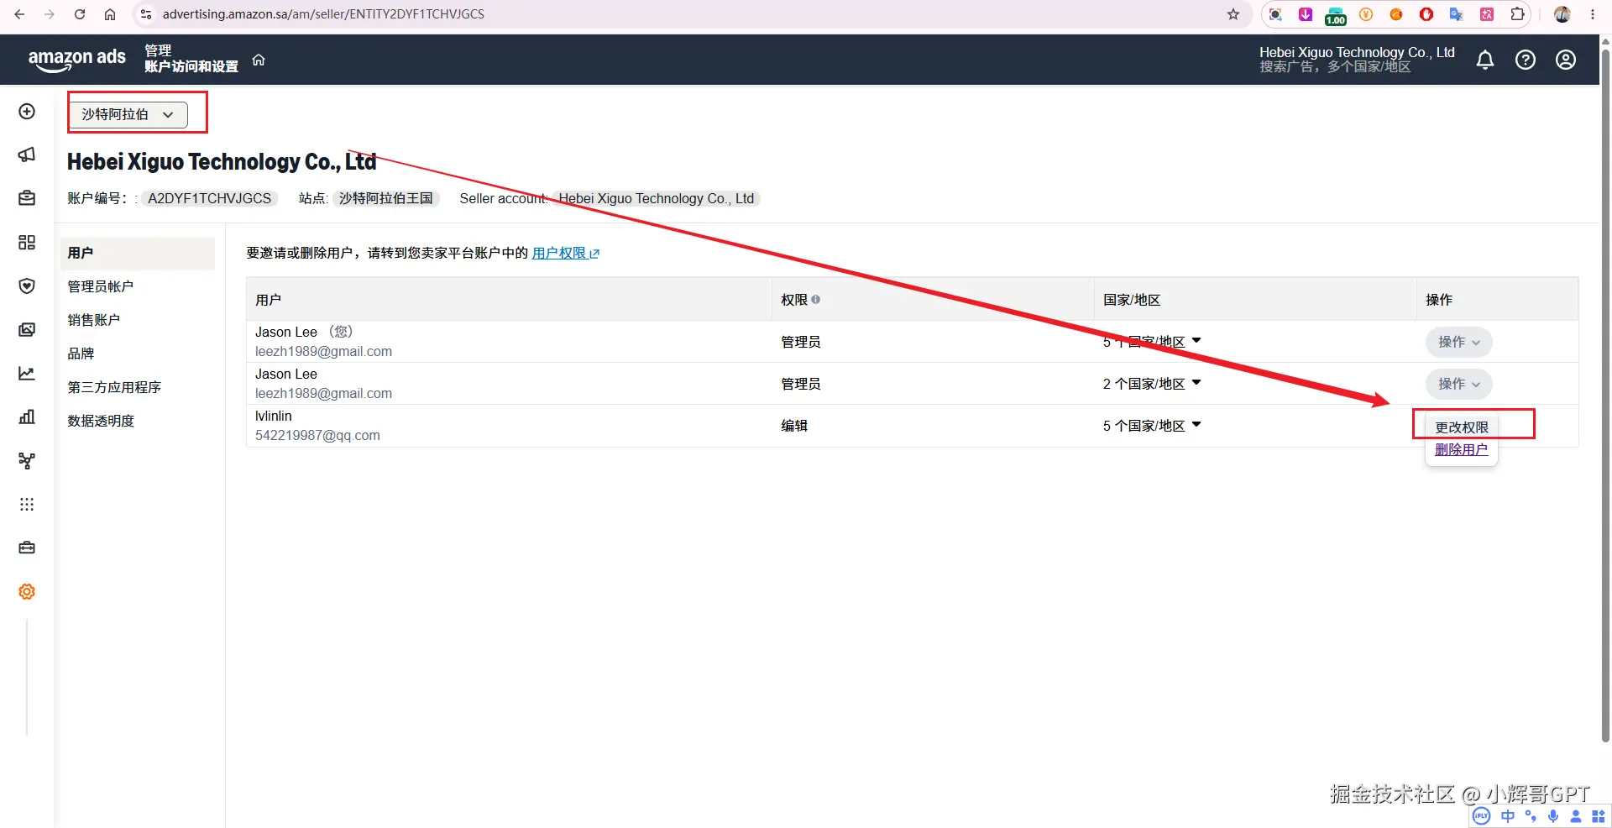The image size is (1612, 828).
Task: Open the 销售账户 section
Action: click(94, 320)
